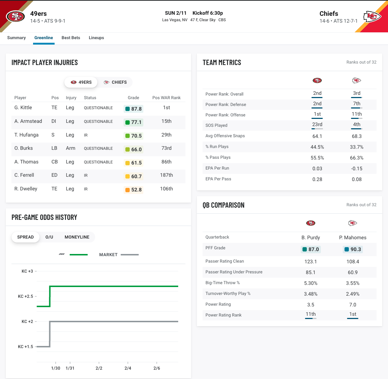
Task: Click the 'Avg Offensive Snaps' metric label
Action: pos(225,135)
